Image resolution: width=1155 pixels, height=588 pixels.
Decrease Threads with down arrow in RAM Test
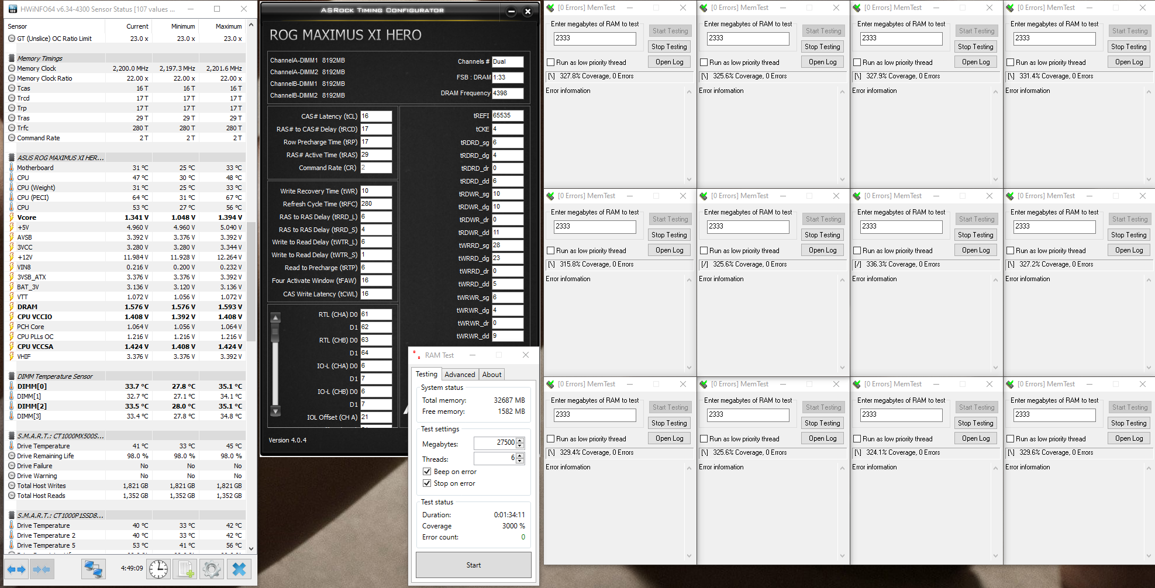520,461
